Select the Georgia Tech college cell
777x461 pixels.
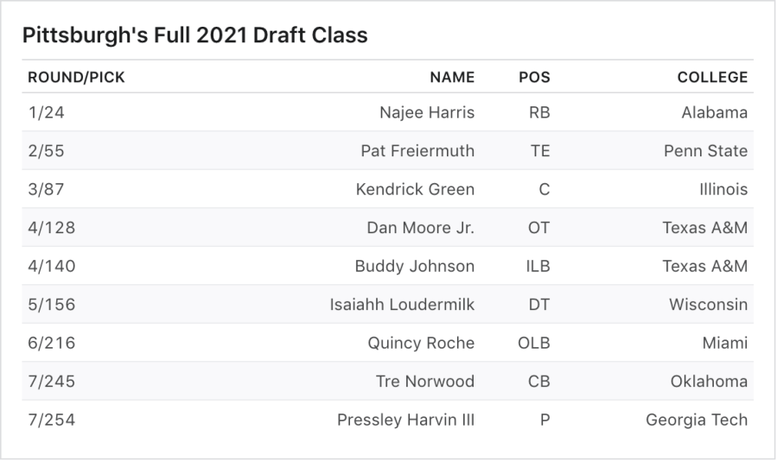pos(697,420)
